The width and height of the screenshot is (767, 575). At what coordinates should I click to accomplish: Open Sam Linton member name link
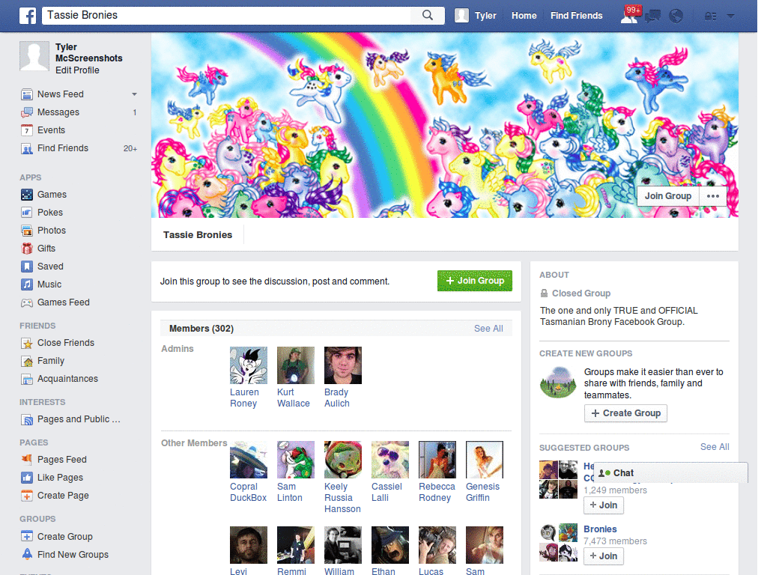290,493
